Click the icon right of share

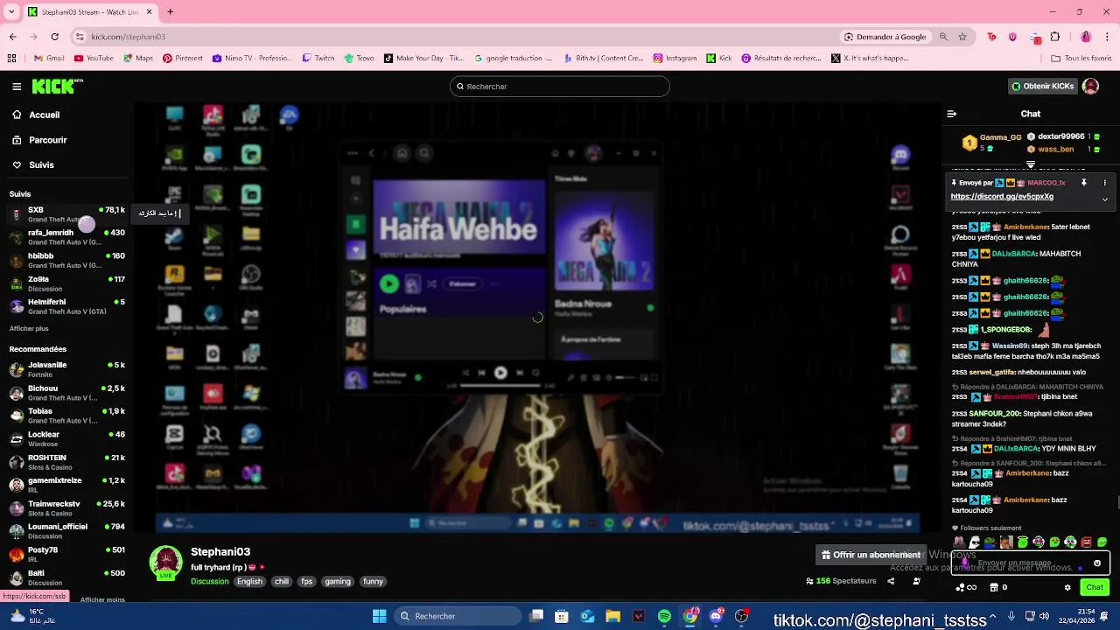[916, 581]
